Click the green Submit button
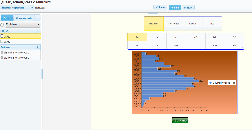 [180, 120]
